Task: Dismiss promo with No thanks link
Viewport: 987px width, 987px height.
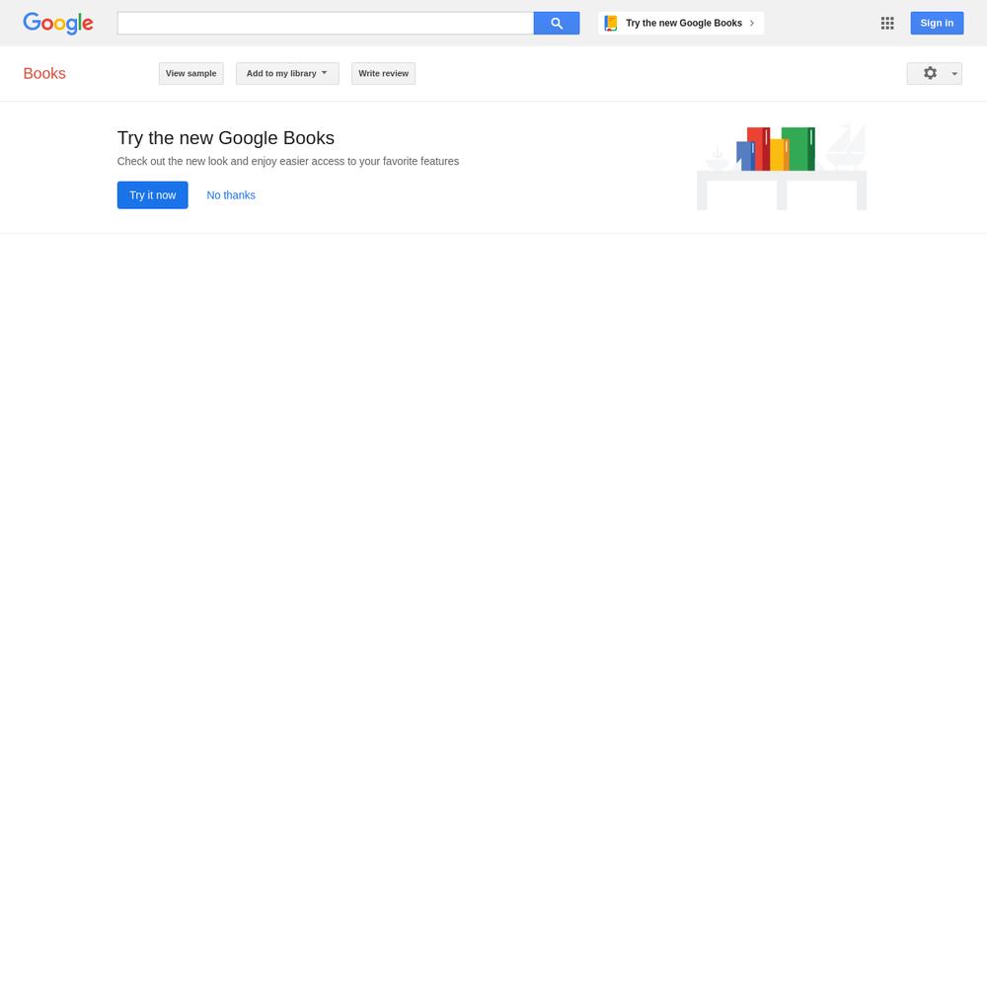Action: pyautogui.click(x=231, y=195)
